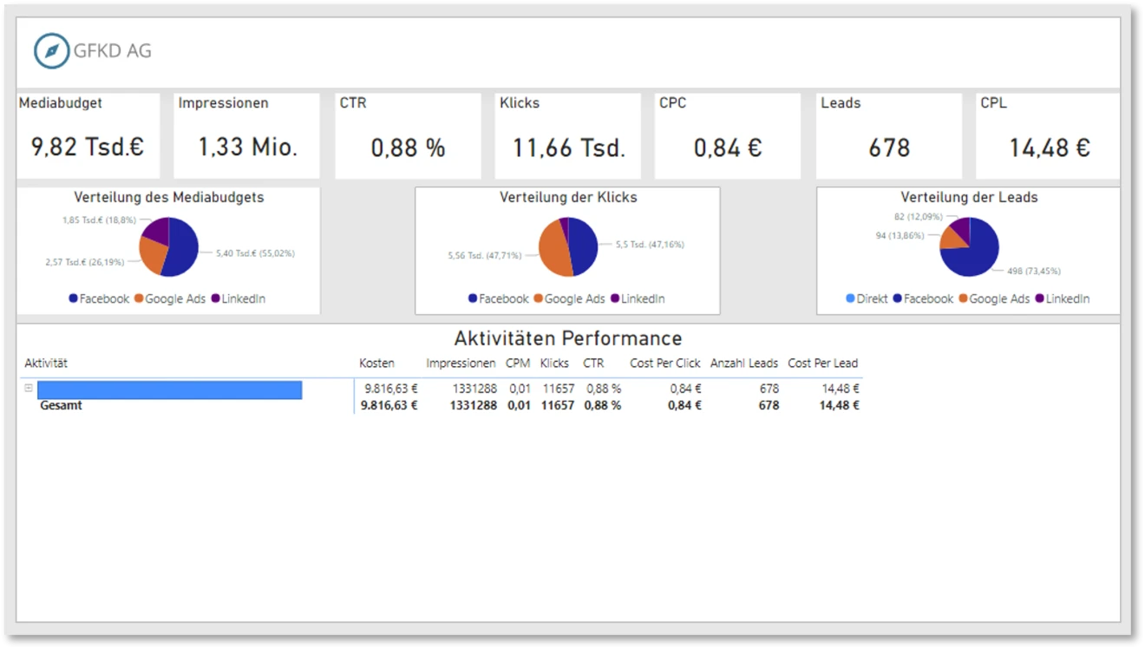The image size is (1145, 649).
Task: Click Facebook legend marker under Mediabudget chart
Action: pyautogui.click(x=74, y=298)
